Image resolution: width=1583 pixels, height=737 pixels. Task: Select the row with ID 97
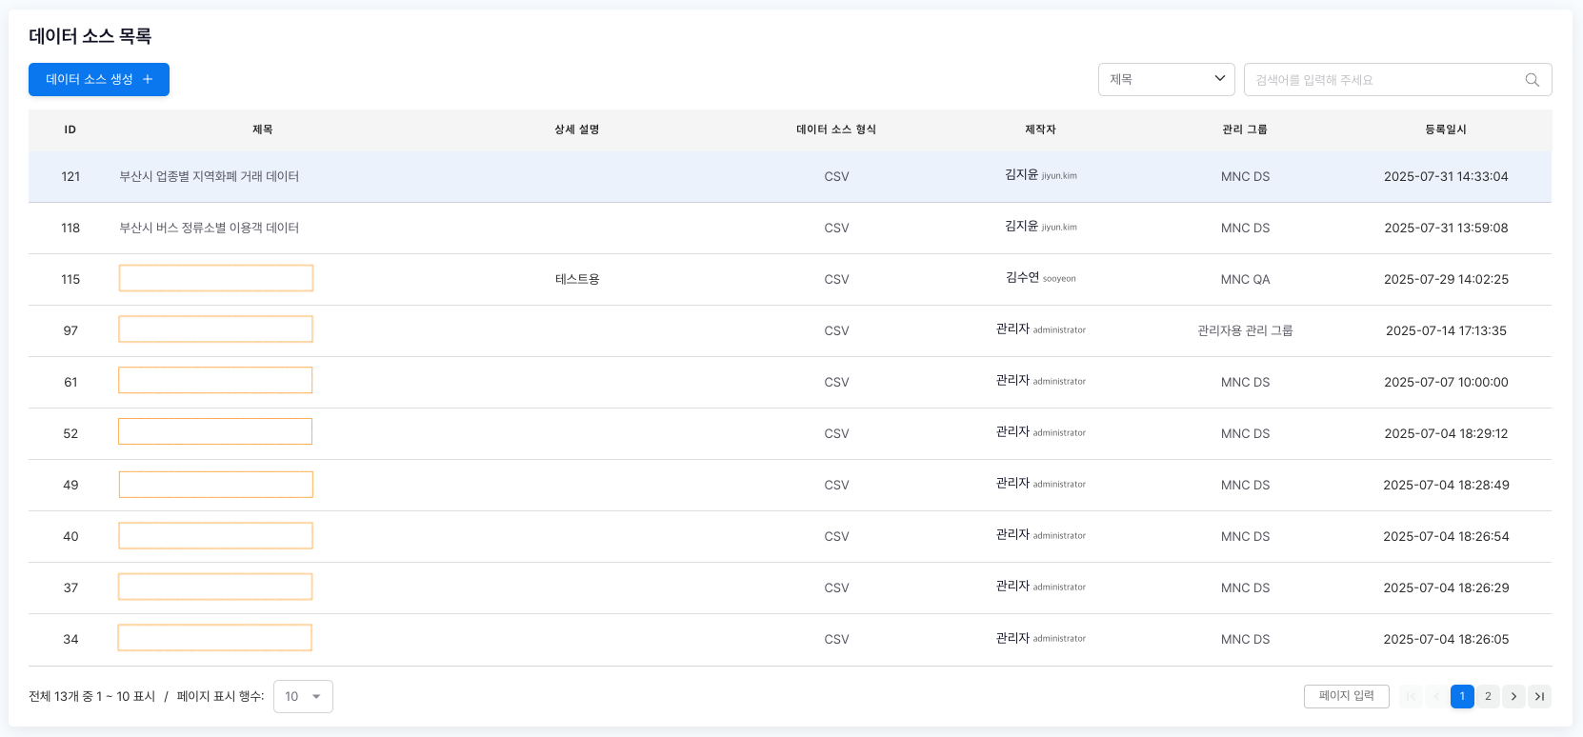(70, 330)
